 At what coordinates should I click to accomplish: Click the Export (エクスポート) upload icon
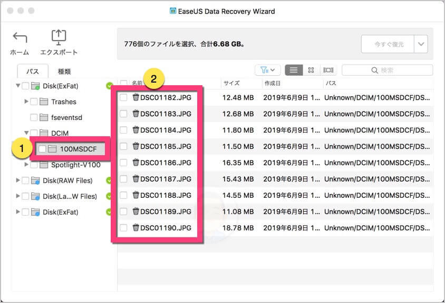(x=59, y=37)
